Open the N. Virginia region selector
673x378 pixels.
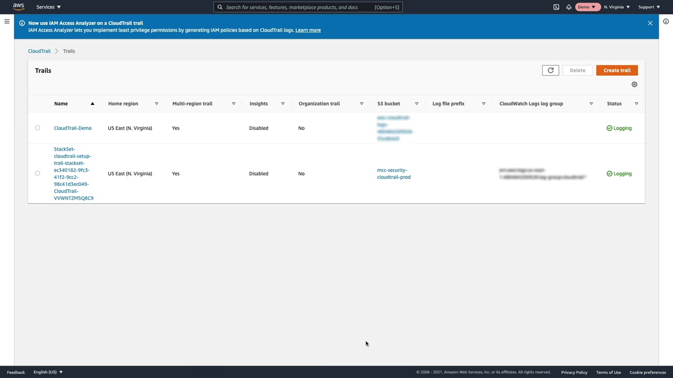point(617,7)
